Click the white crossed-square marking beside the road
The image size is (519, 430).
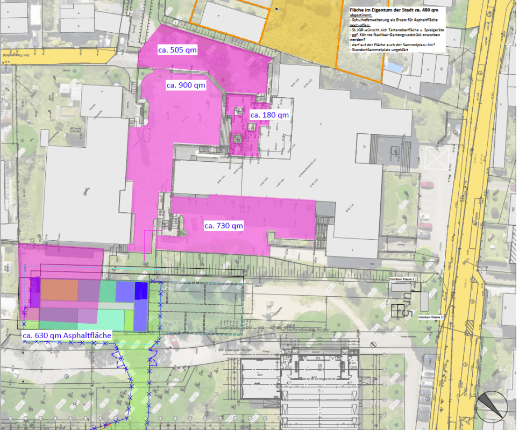434,159
